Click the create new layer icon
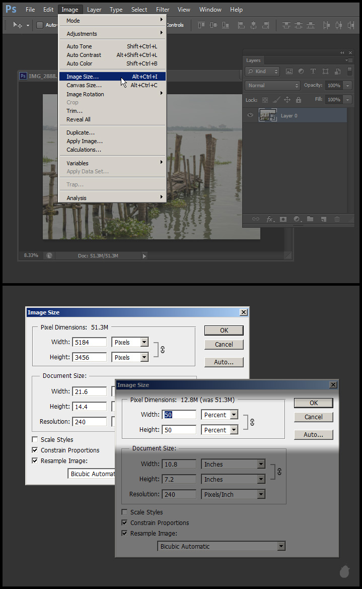 (323, 219)
